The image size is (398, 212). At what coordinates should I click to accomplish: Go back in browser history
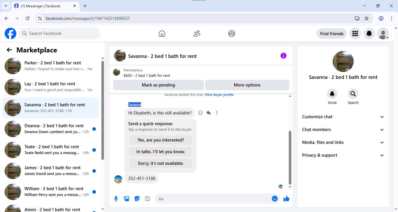[x=6, y=18]
